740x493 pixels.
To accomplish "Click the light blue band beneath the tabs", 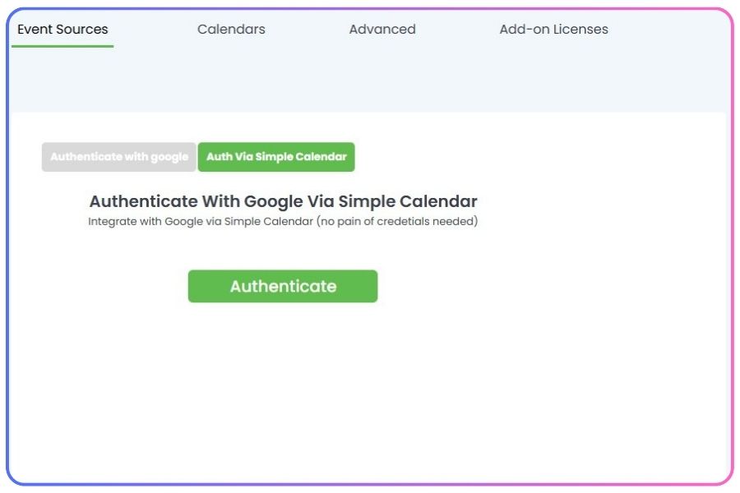I will [x=368, y=81].
